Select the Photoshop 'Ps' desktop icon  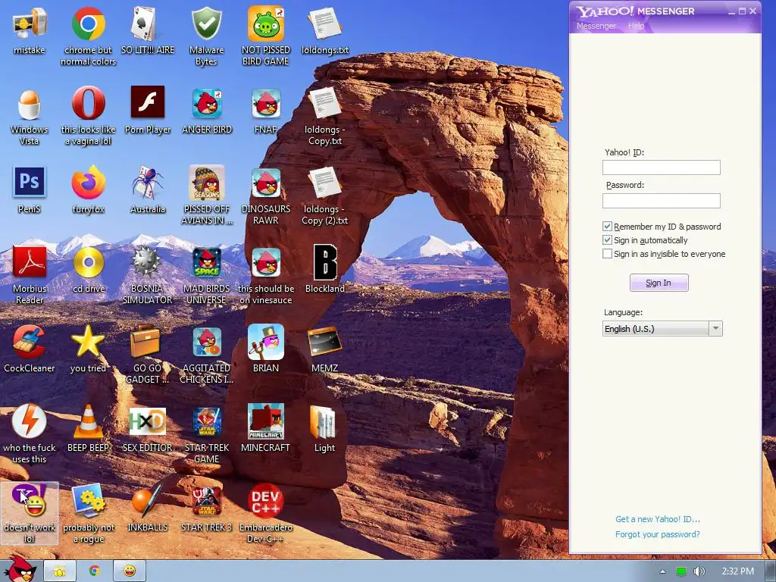tap(30, 182)
